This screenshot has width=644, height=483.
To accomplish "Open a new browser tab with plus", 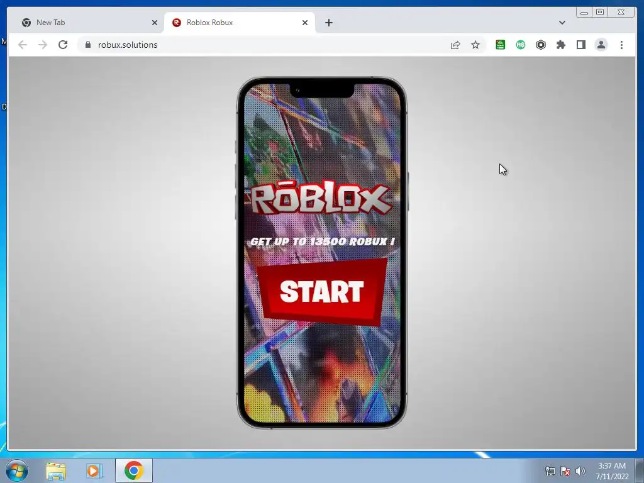I will 328,23.
